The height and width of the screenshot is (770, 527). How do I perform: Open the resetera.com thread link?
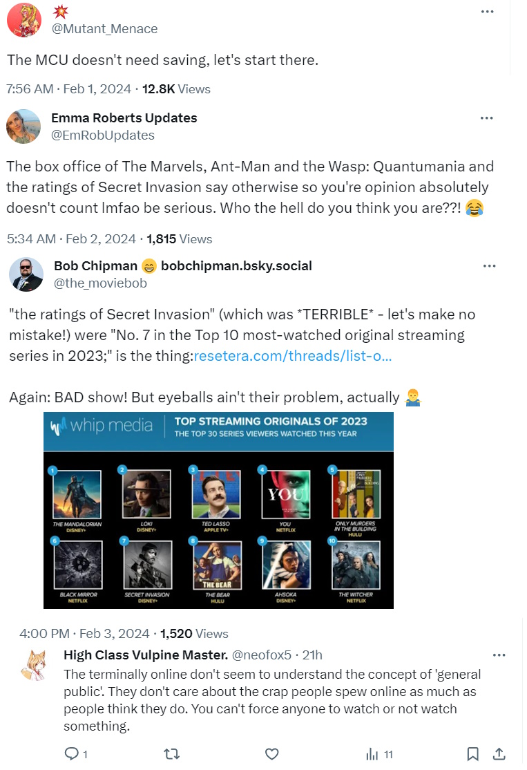[293, 355]
